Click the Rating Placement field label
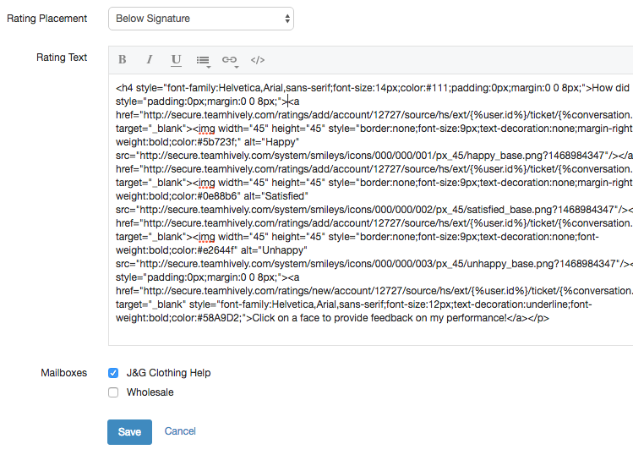The image size is (633, 455). click(x=46, y=19)
